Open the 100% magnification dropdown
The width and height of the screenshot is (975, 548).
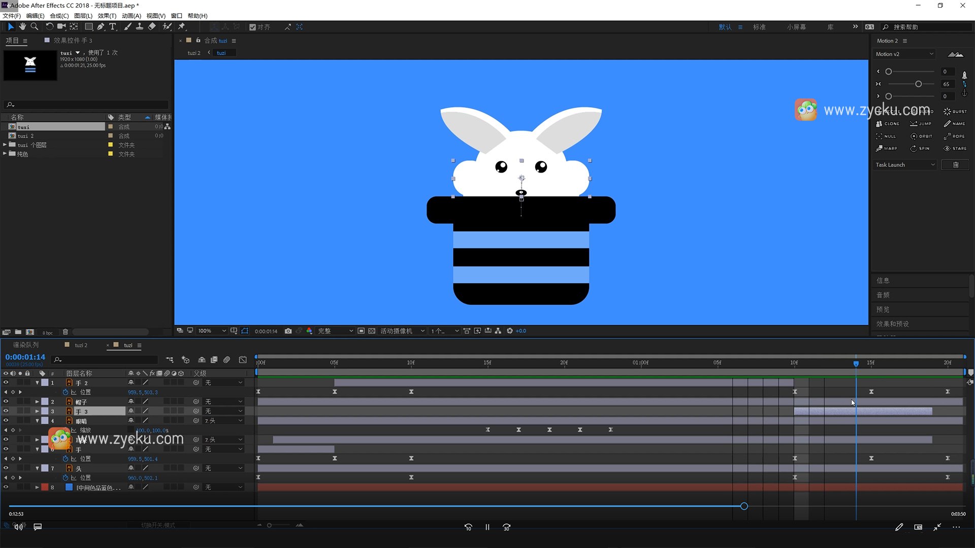(212, 331)
